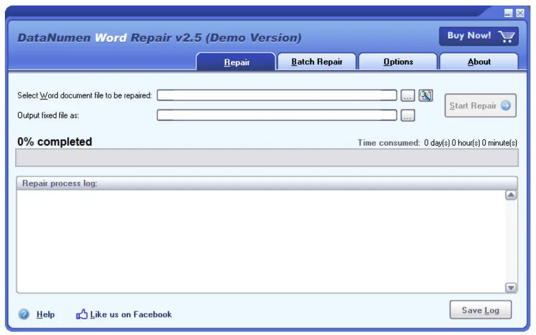Click the "Time consumed:" label
The image size is (536, 335).
coord(389,143)
